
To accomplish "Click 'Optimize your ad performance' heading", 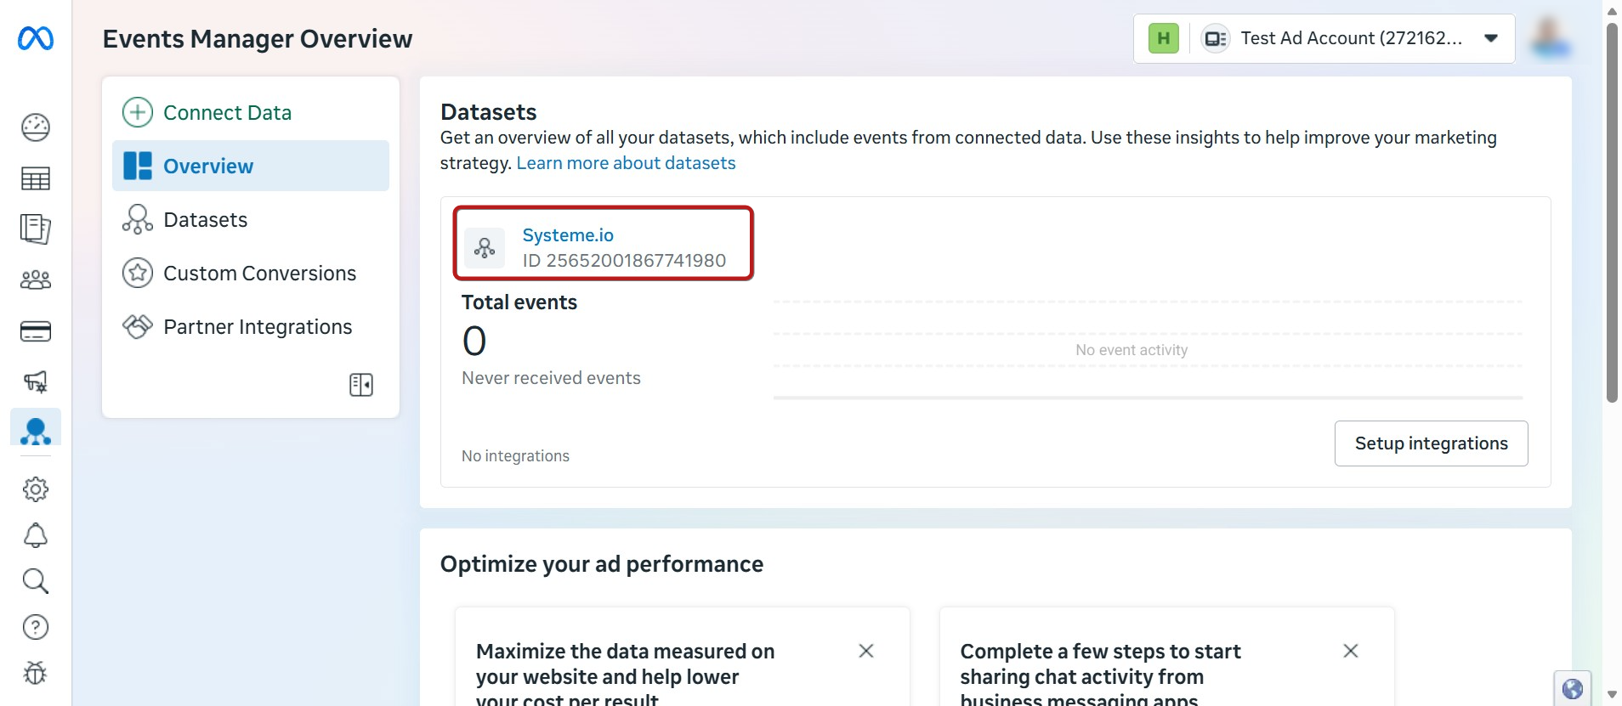I will [602, 564].
